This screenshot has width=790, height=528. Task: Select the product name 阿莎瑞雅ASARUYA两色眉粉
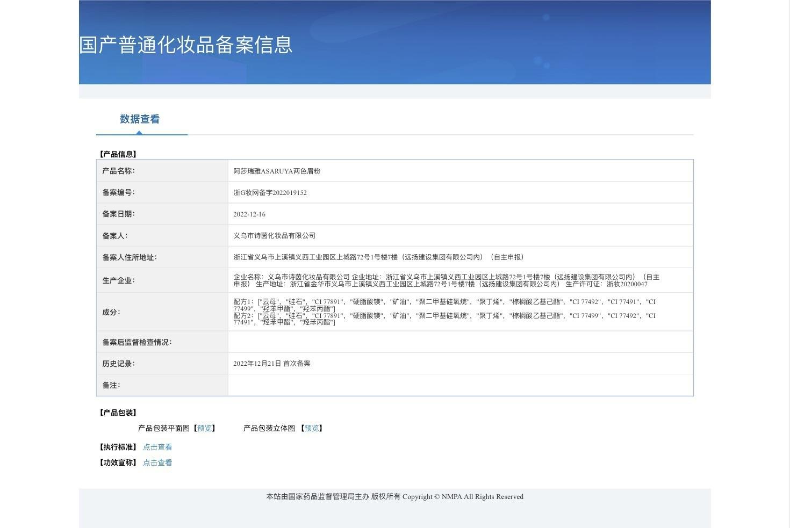277,171
